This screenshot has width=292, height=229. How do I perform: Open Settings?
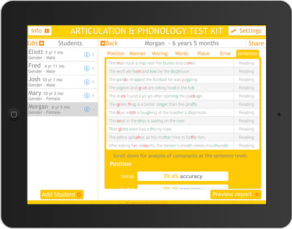(247, 31)
